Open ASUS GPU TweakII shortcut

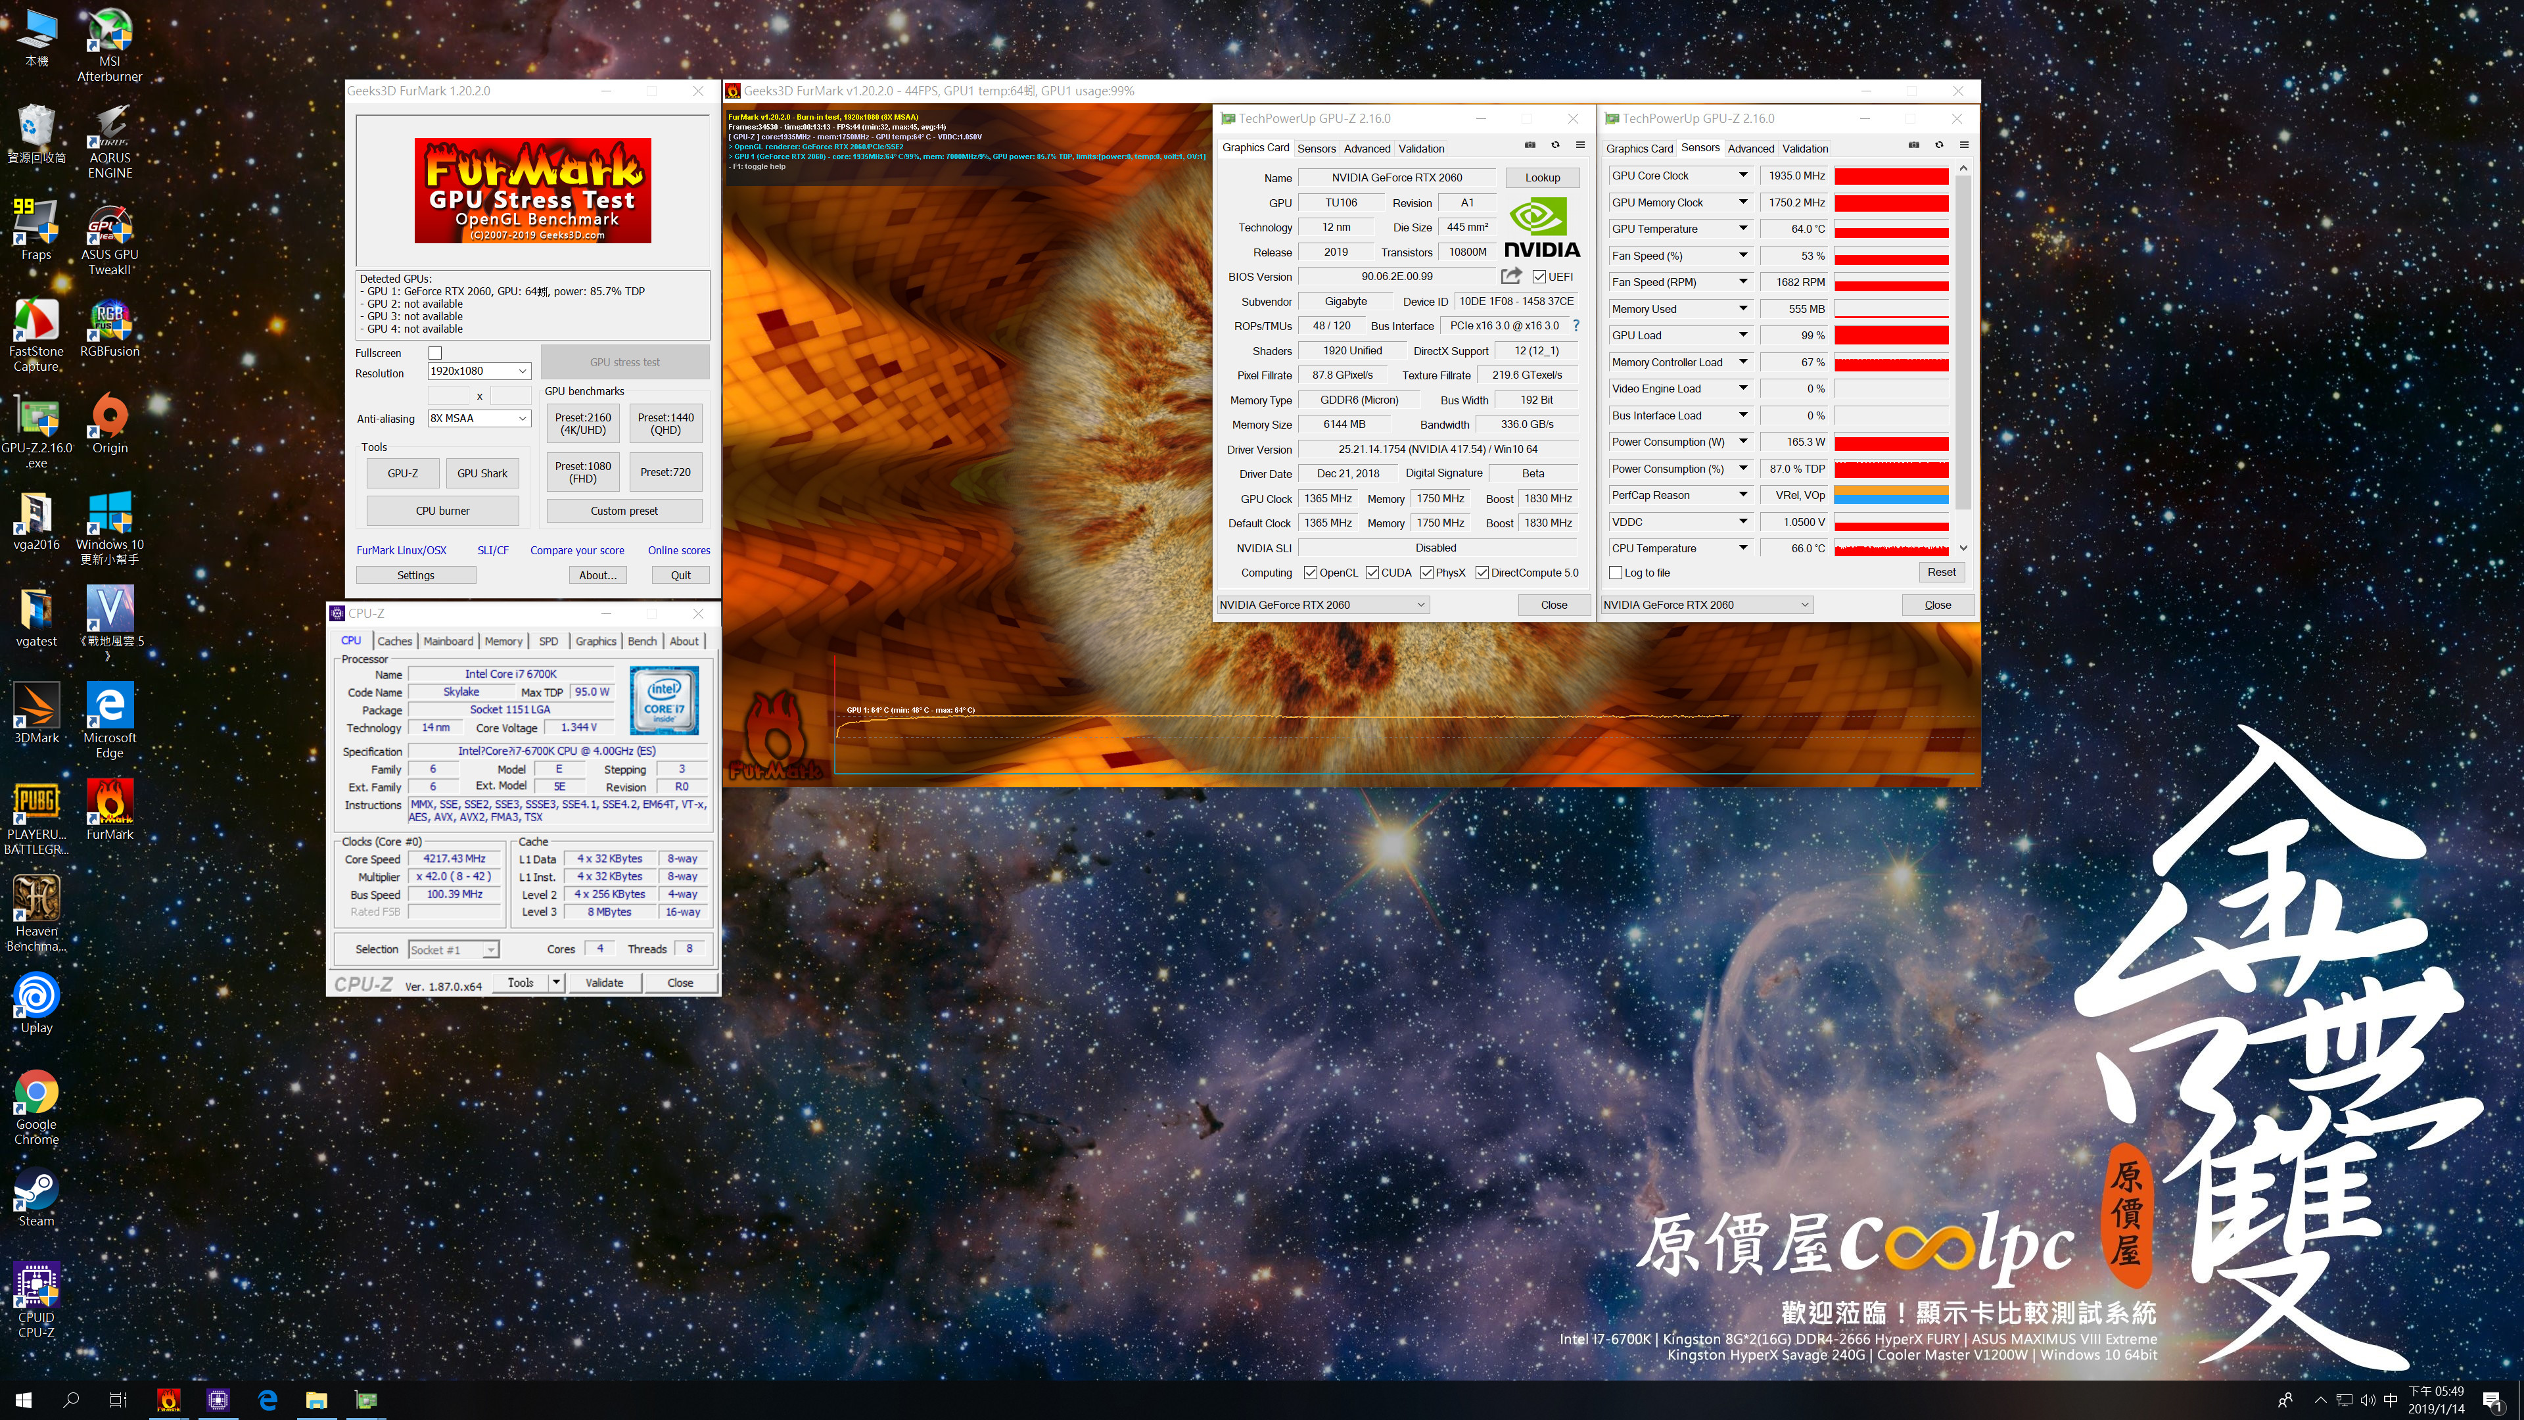pyautogui.click(x=110, y=238)
